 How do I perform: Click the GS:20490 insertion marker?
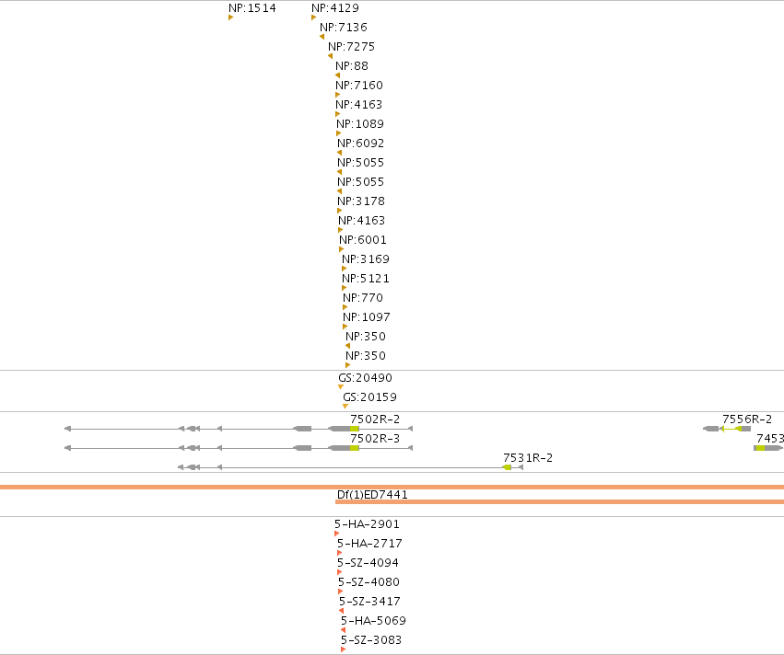pyautogui.click(x=341, y=387)
